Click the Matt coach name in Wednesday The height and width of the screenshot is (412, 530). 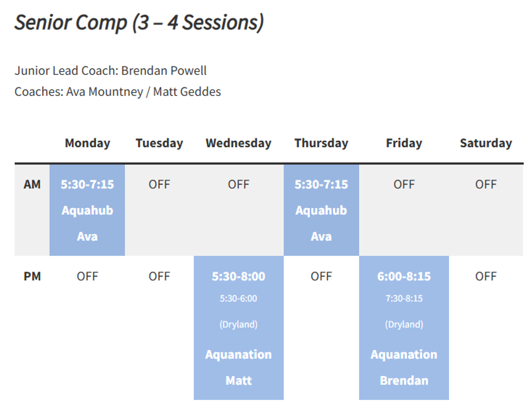coord(238,380)
